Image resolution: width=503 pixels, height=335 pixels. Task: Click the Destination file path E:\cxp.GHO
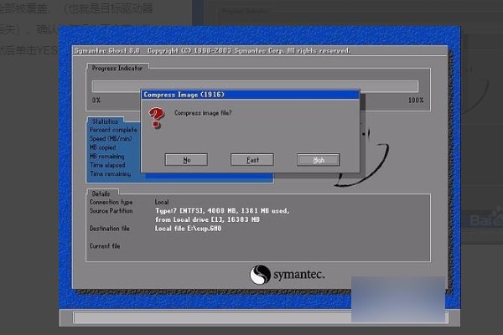(x=189, y=228)
